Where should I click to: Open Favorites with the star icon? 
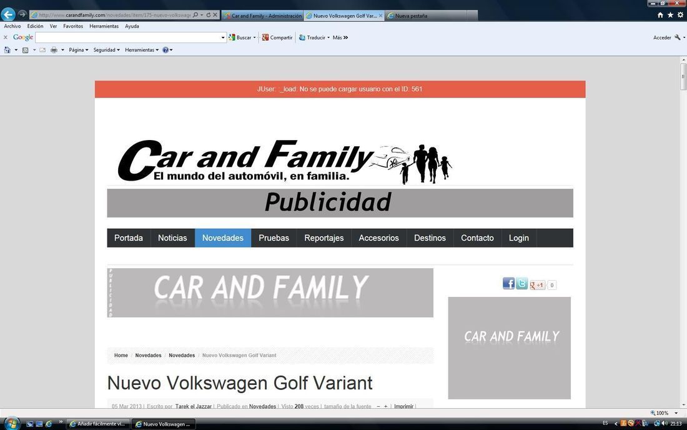pyautogui.click(x=670, y=15)
